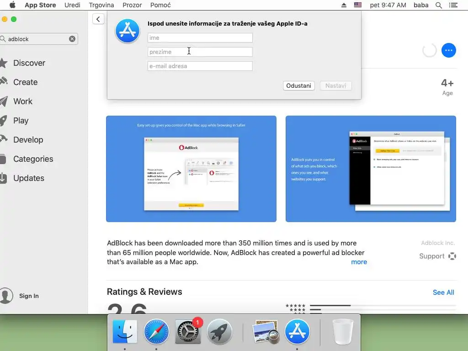Open Notification Center list icon

click(453, 5)
